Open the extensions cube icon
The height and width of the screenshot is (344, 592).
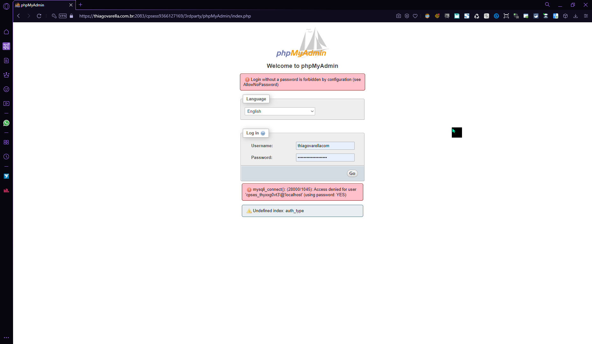[x=566, y=16]
